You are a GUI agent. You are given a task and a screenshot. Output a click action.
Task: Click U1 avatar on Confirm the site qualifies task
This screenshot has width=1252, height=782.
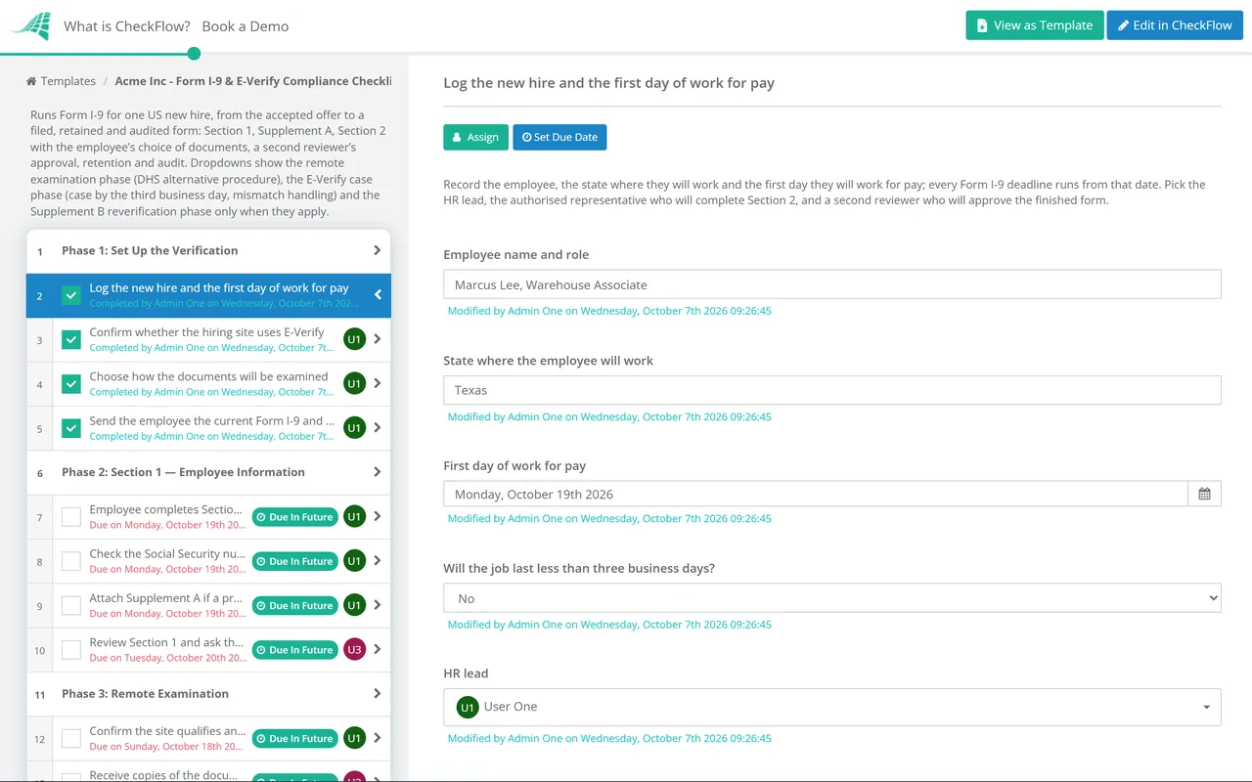click(354, 739)
